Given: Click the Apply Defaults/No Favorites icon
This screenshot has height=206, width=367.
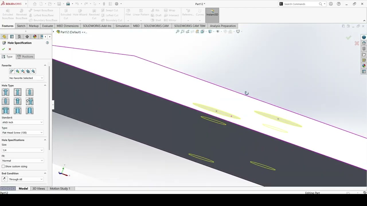Looking at the screenshot, I should pyautogui.click(x=12, y=71).
